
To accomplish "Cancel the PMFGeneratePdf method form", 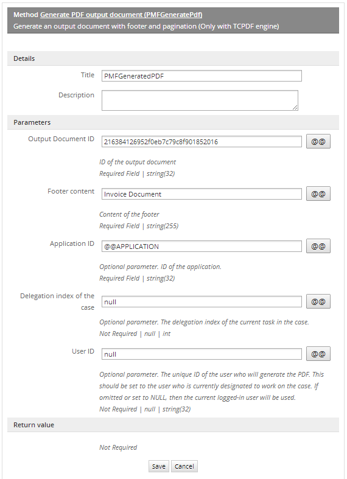I will 184,466.
